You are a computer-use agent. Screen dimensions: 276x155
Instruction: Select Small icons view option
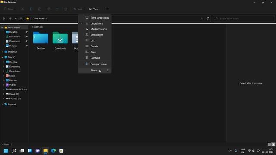coord(95,35)
